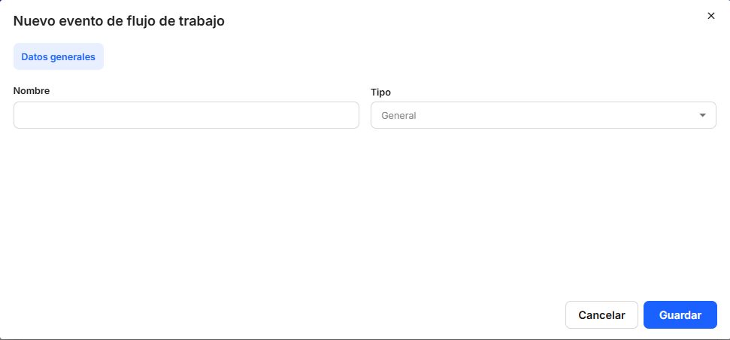Click the Tipo dropdown arrow icon
Screen dimensions: 730x340
click(x=702, y=116)
